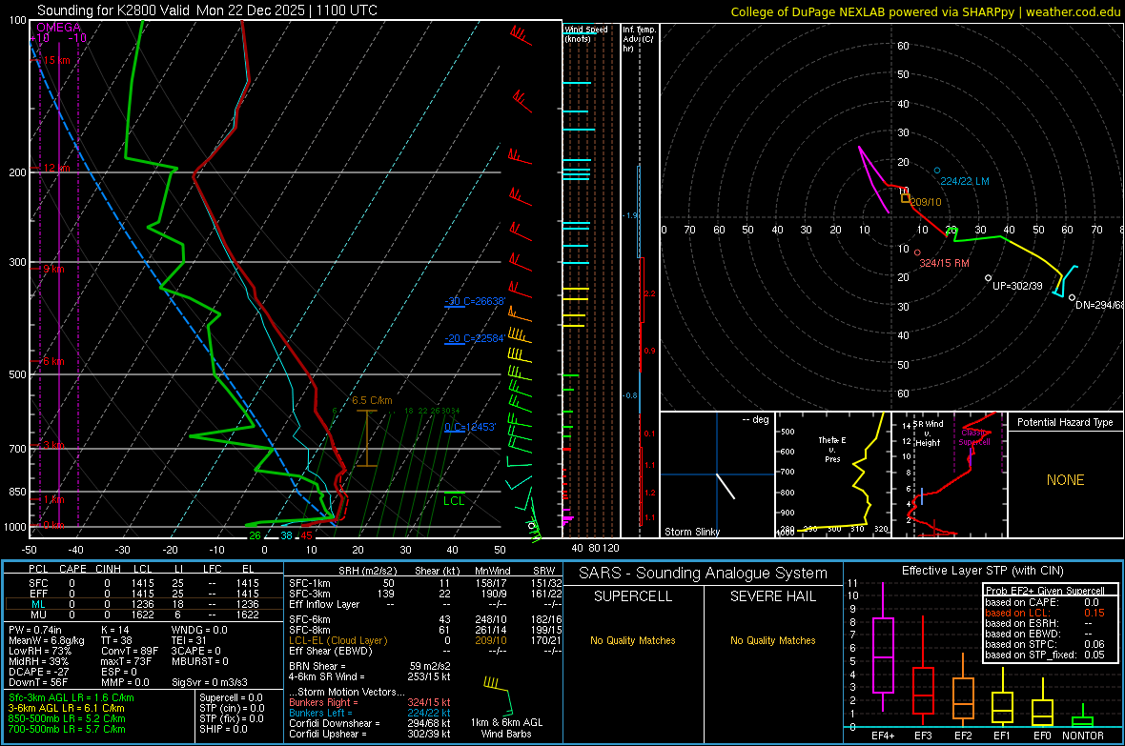Click the magenta EF4+ box plot

pyautogui.click(x=883, y=649)
